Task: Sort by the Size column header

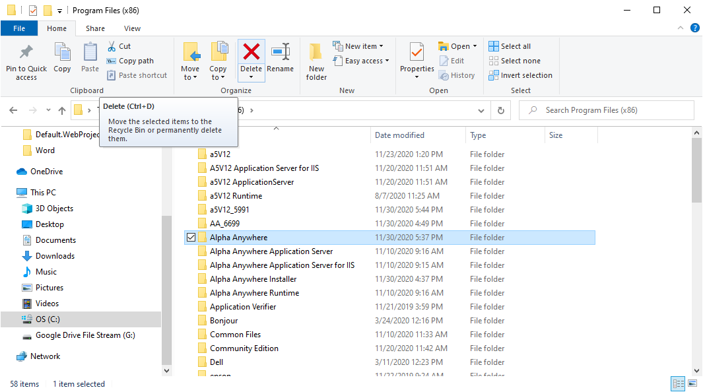Action: (x=571, y=135)
